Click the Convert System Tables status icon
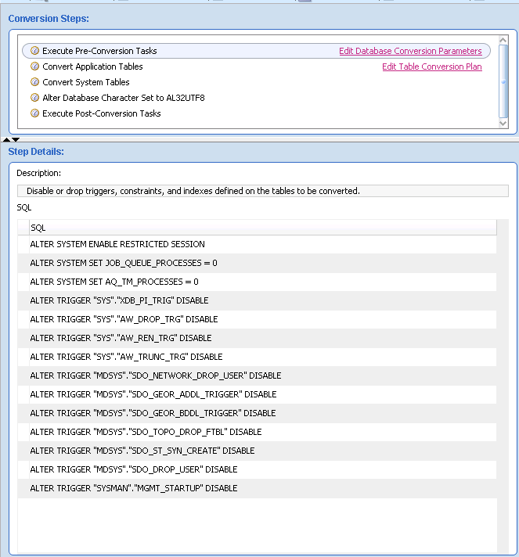The height and width of the screenshot is (557, 519). coord(34,82)
